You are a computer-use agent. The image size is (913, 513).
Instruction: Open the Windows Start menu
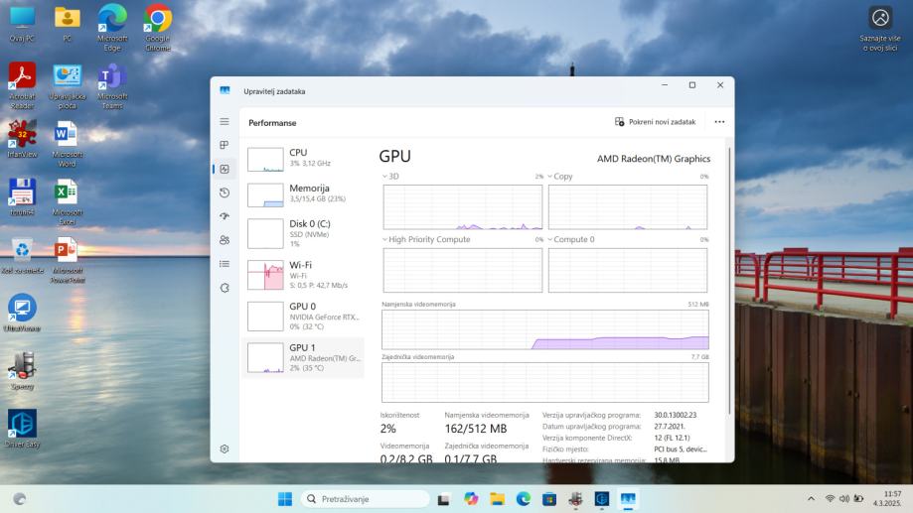tap(285, 499)
